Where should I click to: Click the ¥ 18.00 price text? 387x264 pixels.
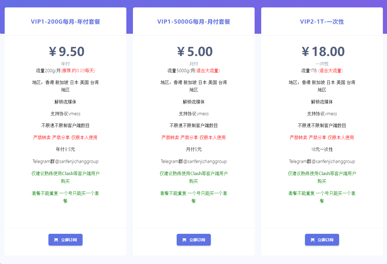pyautogui.click(x=323, y=52)
